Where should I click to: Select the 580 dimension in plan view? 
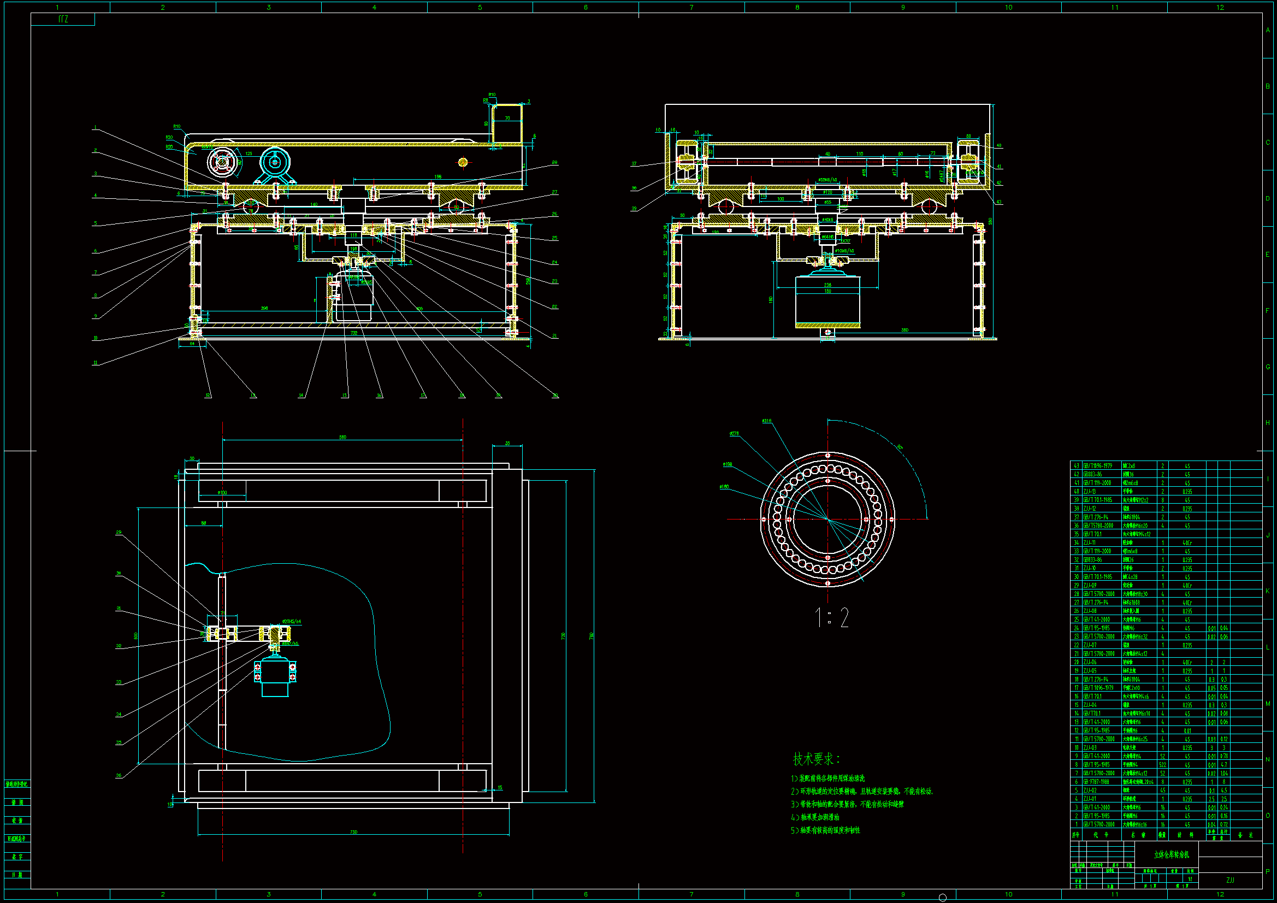tap(342, 438)
